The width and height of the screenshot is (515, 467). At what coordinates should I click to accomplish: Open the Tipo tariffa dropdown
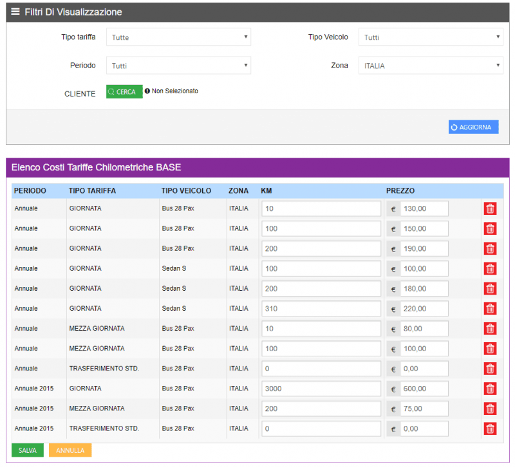coord(178,37)
